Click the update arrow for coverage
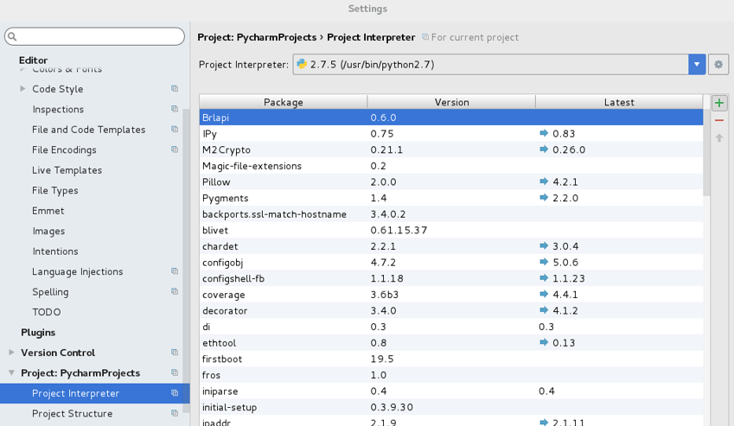 544,294
